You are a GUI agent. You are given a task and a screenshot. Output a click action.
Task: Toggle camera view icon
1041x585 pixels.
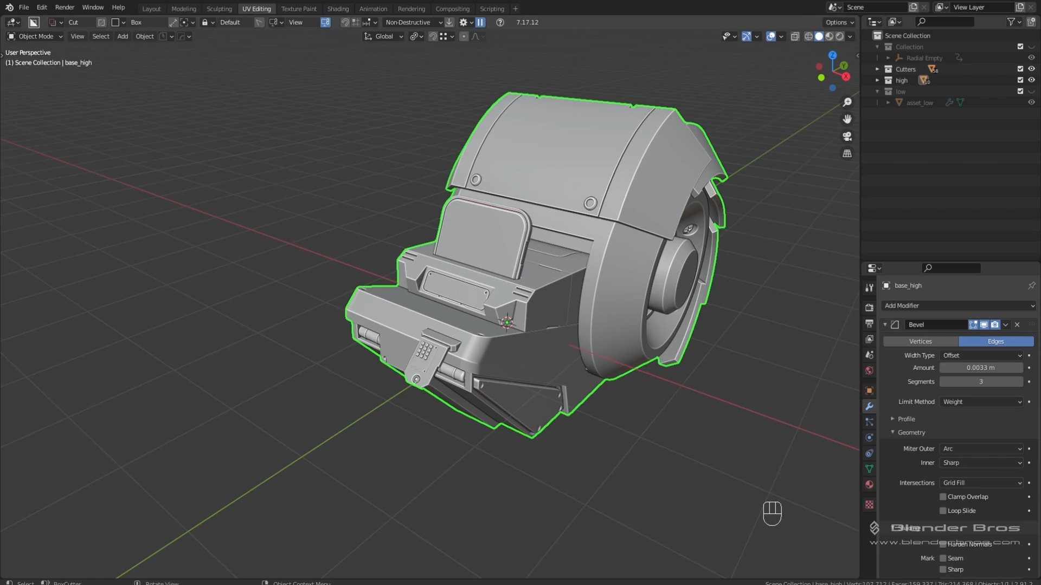(847, 136)
